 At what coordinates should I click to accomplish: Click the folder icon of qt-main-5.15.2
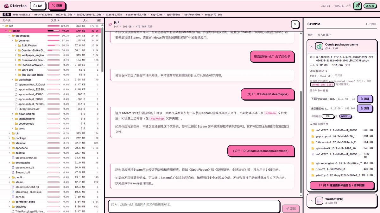point(313,148)
